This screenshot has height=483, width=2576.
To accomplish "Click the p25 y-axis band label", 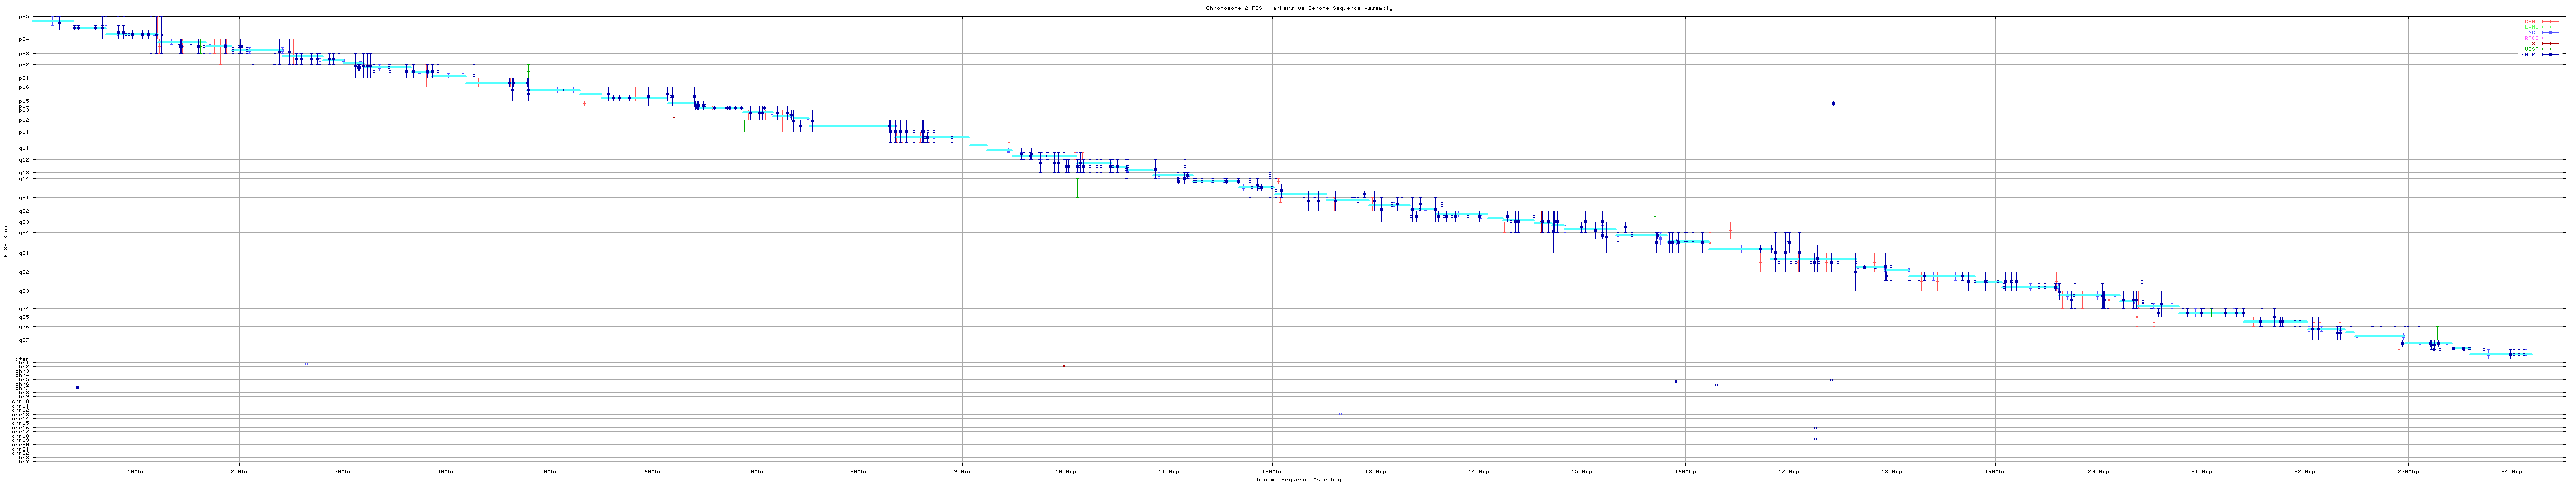I will point(24,17).
